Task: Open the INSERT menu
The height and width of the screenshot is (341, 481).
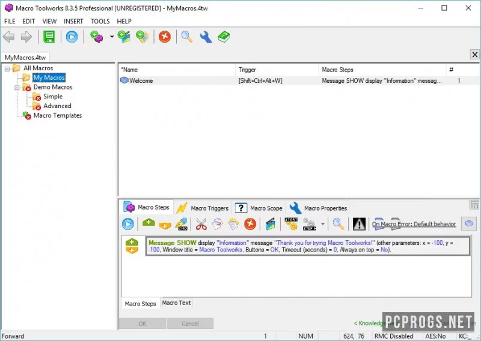Action: 73,21
